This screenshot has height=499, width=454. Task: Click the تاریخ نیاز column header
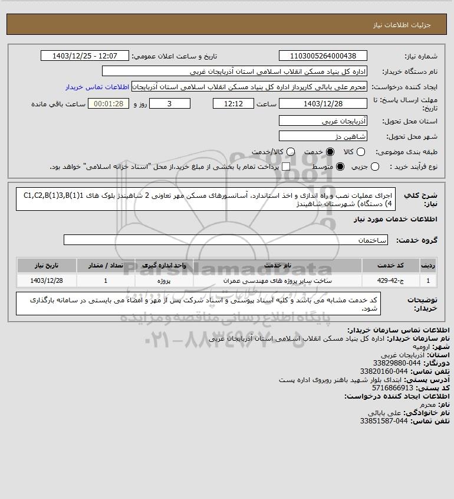(x=47, y=265)
